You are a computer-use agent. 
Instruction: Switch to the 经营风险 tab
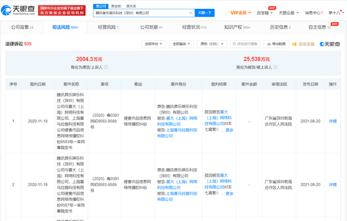(108, 27)
